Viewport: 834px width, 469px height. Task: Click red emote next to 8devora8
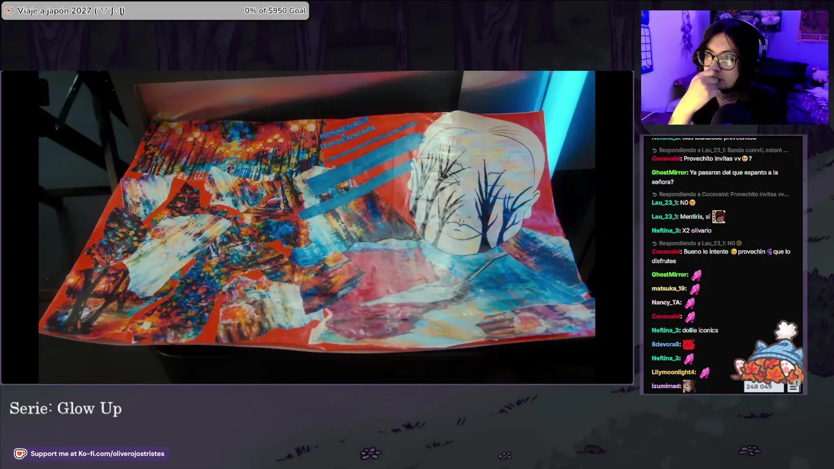click(x=689, y=344)
